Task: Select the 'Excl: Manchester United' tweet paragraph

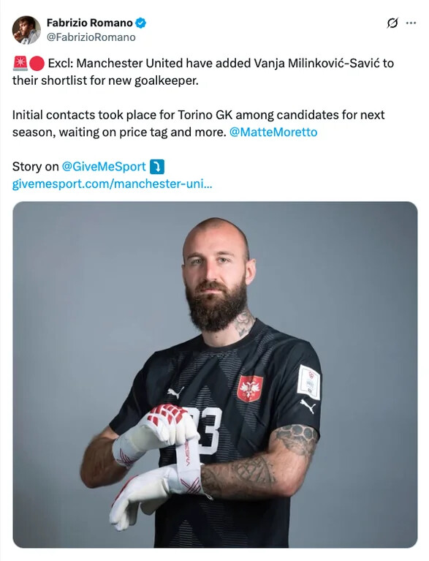Action: point(203,72)
